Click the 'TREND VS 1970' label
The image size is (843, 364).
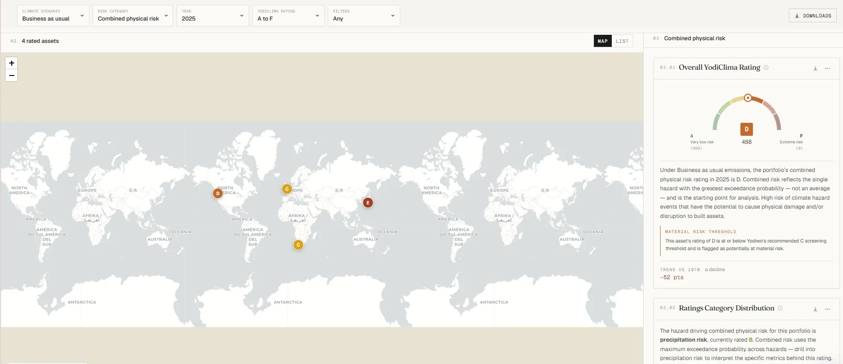pyautogui.click(x=680, y=270)
